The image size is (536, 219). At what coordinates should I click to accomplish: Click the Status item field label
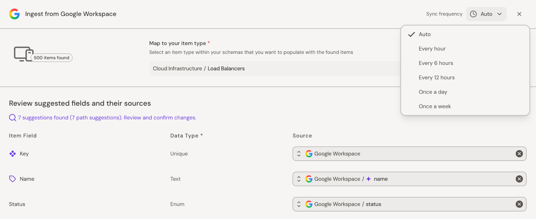coord(17,204)
